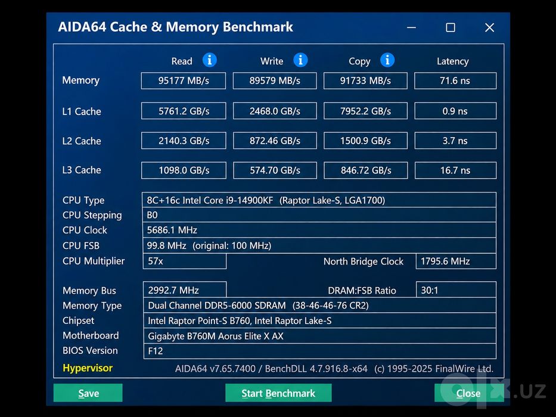
Task: Click the Copy column header
Action: [359, 61]
